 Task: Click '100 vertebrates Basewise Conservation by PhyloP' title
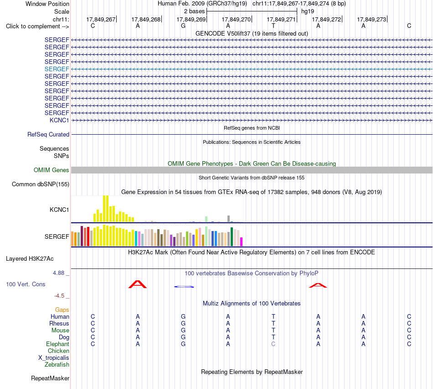point(252,273)
